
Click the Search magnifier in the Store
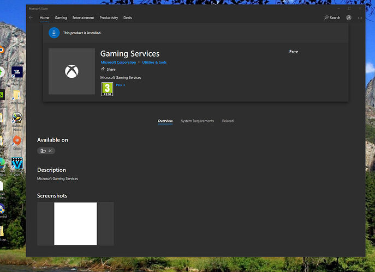pyautogui.click(x=332, y=18)
